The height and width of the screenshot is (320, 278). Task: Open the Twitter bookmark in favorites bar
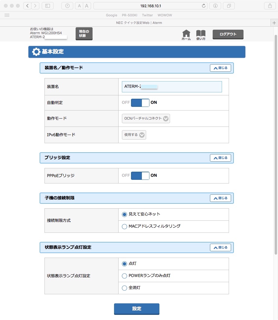click(x=147, y=15)
